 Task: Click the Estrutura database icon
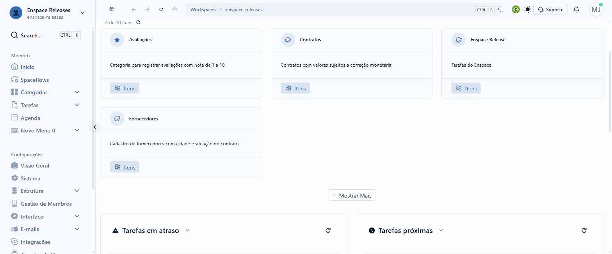coord(14,190)
